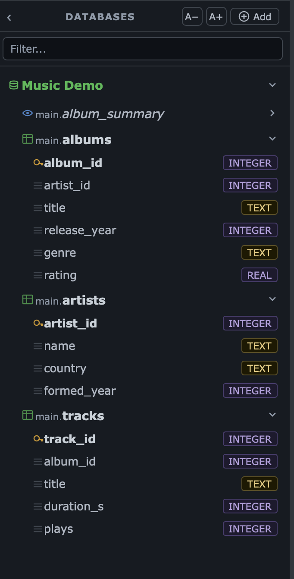Click the eye icon beside album_summary view
The width and height of the screenshot is (294, 579).
tap(27, 113)
